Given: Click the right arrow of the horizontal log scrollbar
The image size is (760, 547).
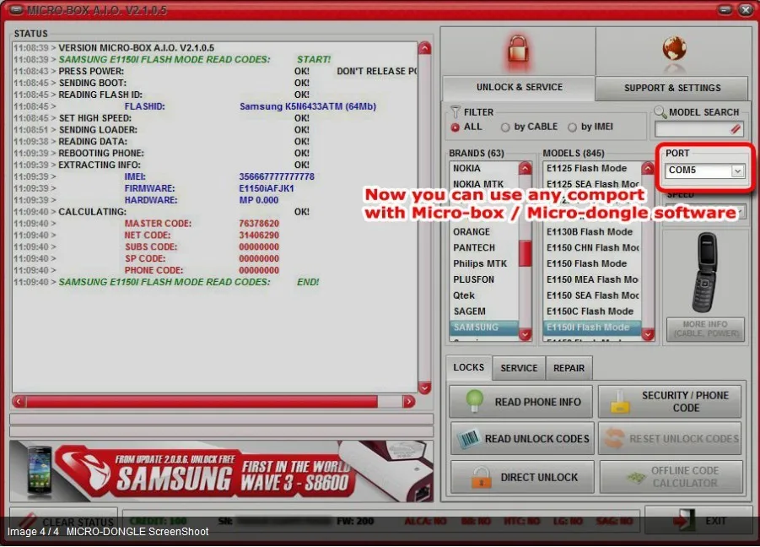Looking at the screenshot, I should (408, 402).
